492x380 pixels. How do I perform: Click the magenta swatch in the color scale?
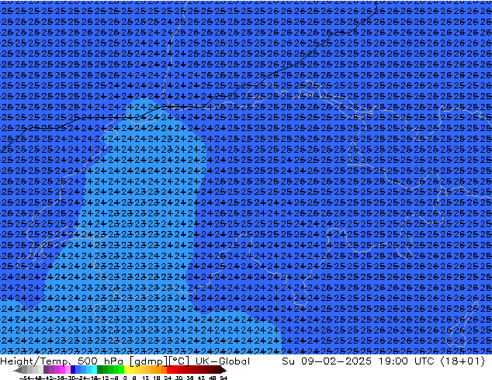(x=62, y=370)
